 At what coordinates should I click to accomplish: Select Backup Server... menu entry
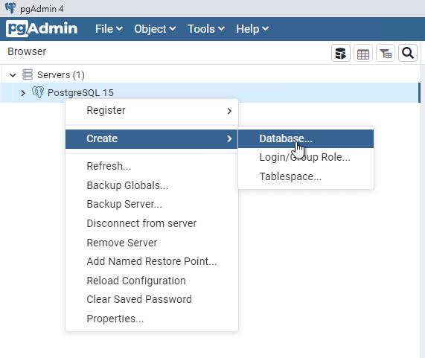(152, 204)
